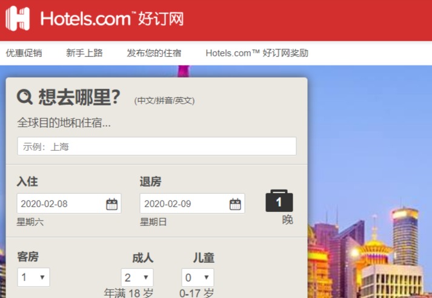Focus the destination field showing 示例：上海

157,146
